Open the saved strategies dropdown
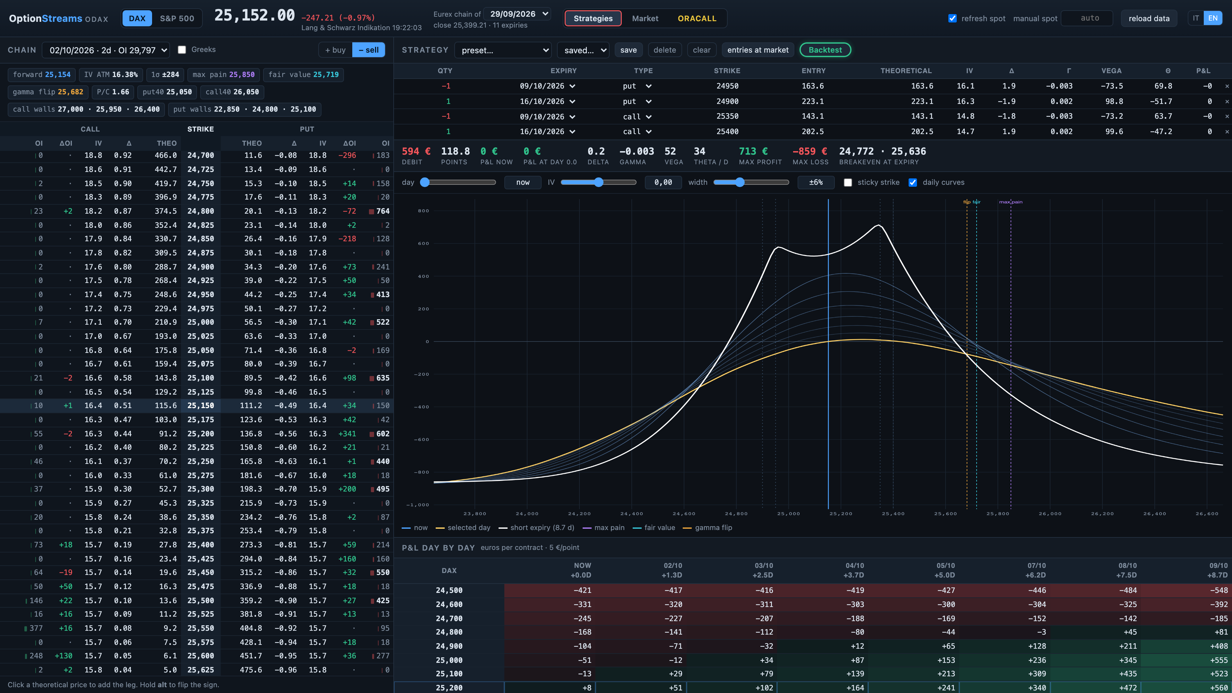 click(583, 50)
